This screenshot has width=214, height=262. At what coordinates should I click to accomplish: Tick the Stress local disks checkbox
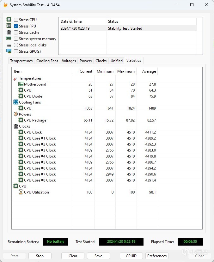pyautogui.click(x=16, y=45)
